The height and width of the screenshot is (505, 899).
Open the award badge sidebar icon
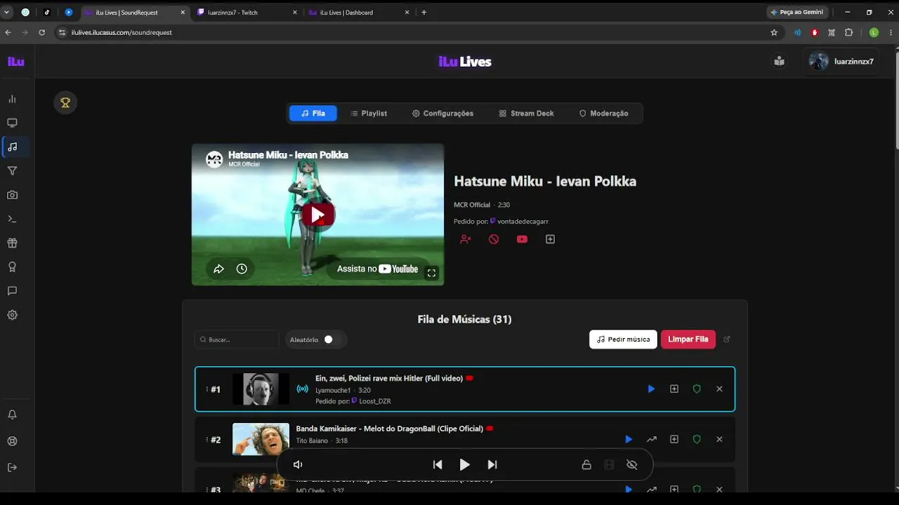pyautogui.click(x=12, y=267)
